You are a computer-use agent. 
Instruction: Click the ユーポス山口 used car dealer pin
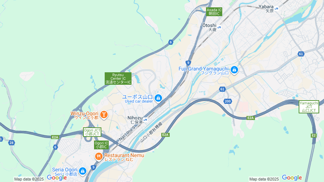tap(158, 98)
